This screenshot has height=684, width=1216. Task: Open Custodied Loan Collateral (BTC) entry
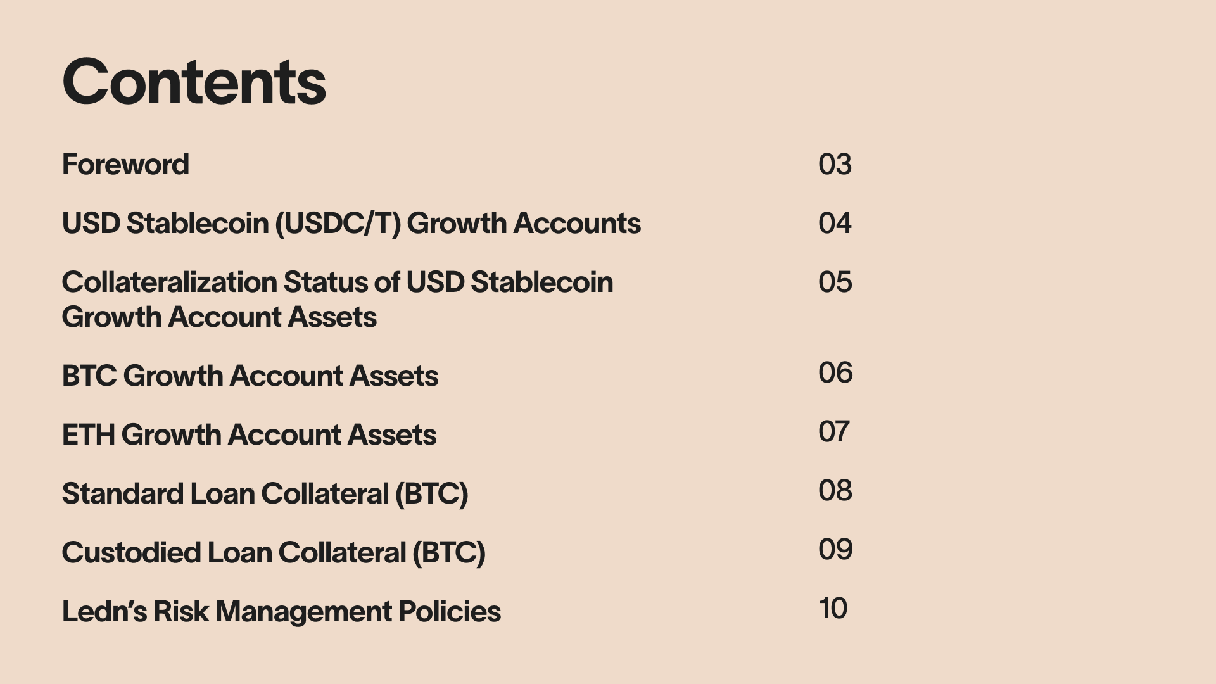coord(274,553)
